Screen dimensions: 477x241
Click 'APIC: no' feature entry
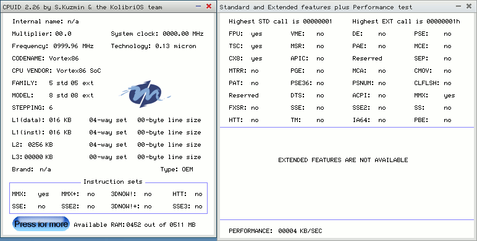tap(307, 59)
